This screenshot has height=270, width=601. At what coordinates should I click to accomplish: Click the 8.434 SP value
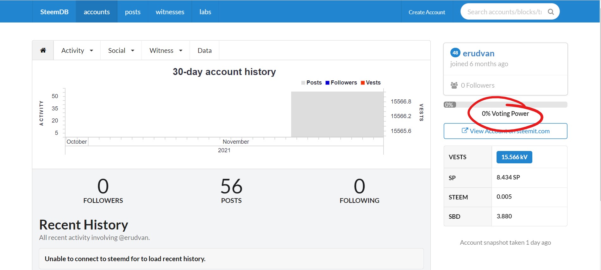508,177
